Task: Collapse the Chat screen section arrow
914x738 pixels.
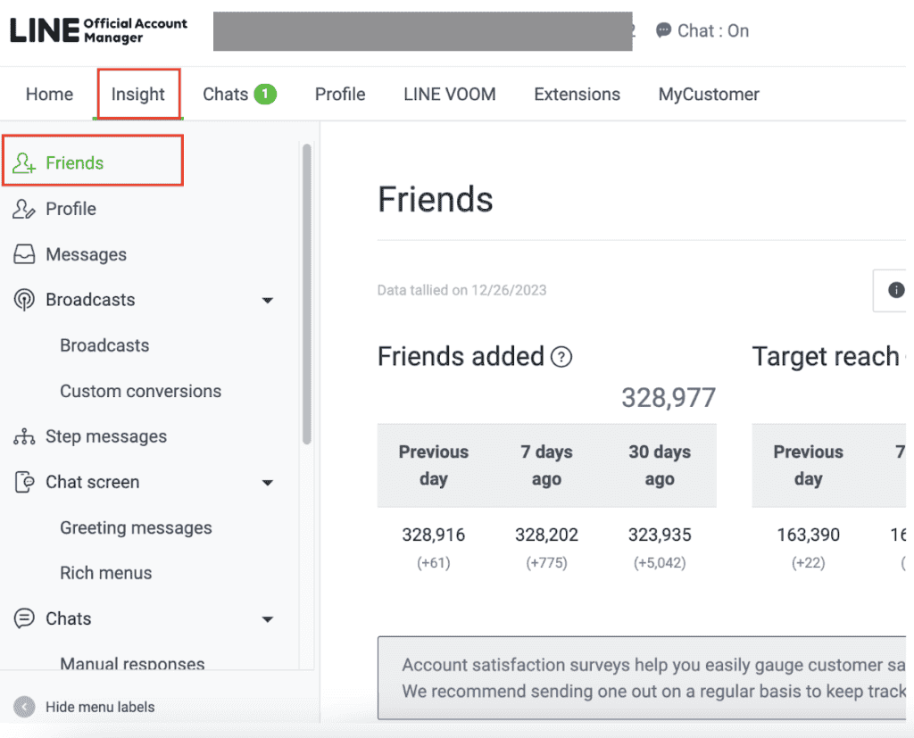Action: (268, 483)
